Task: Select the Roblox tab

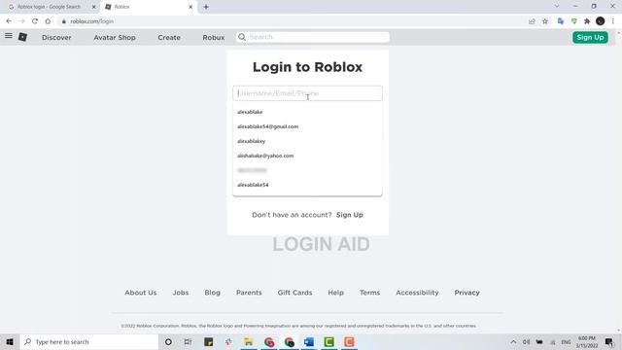Action: pos(149,7)
